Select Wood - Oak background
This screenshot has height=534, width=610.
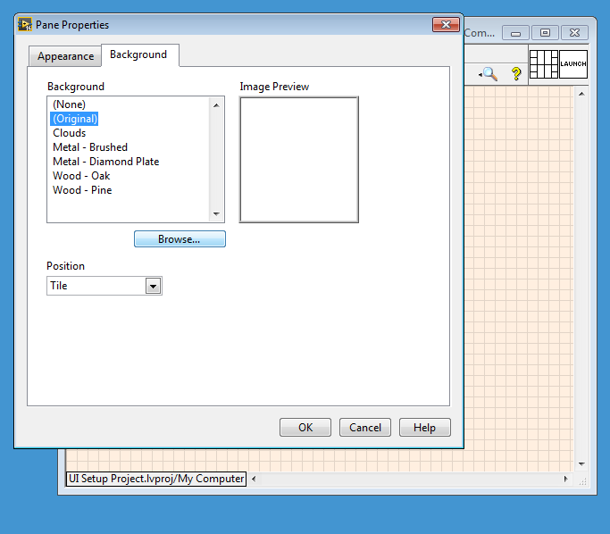pyautogui.click(x=81, y=176)
